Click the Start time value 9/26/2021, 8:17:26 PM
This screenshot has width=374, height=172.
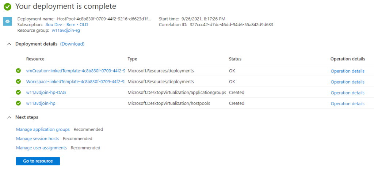pos(203,19)
